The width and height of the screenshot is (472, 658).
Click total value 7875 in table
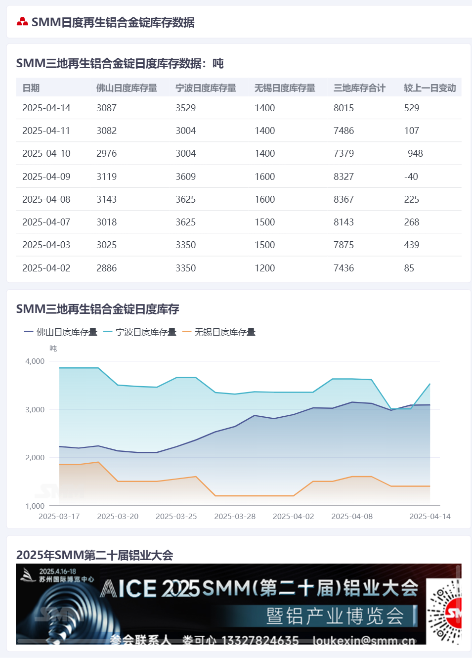(344, 245)
